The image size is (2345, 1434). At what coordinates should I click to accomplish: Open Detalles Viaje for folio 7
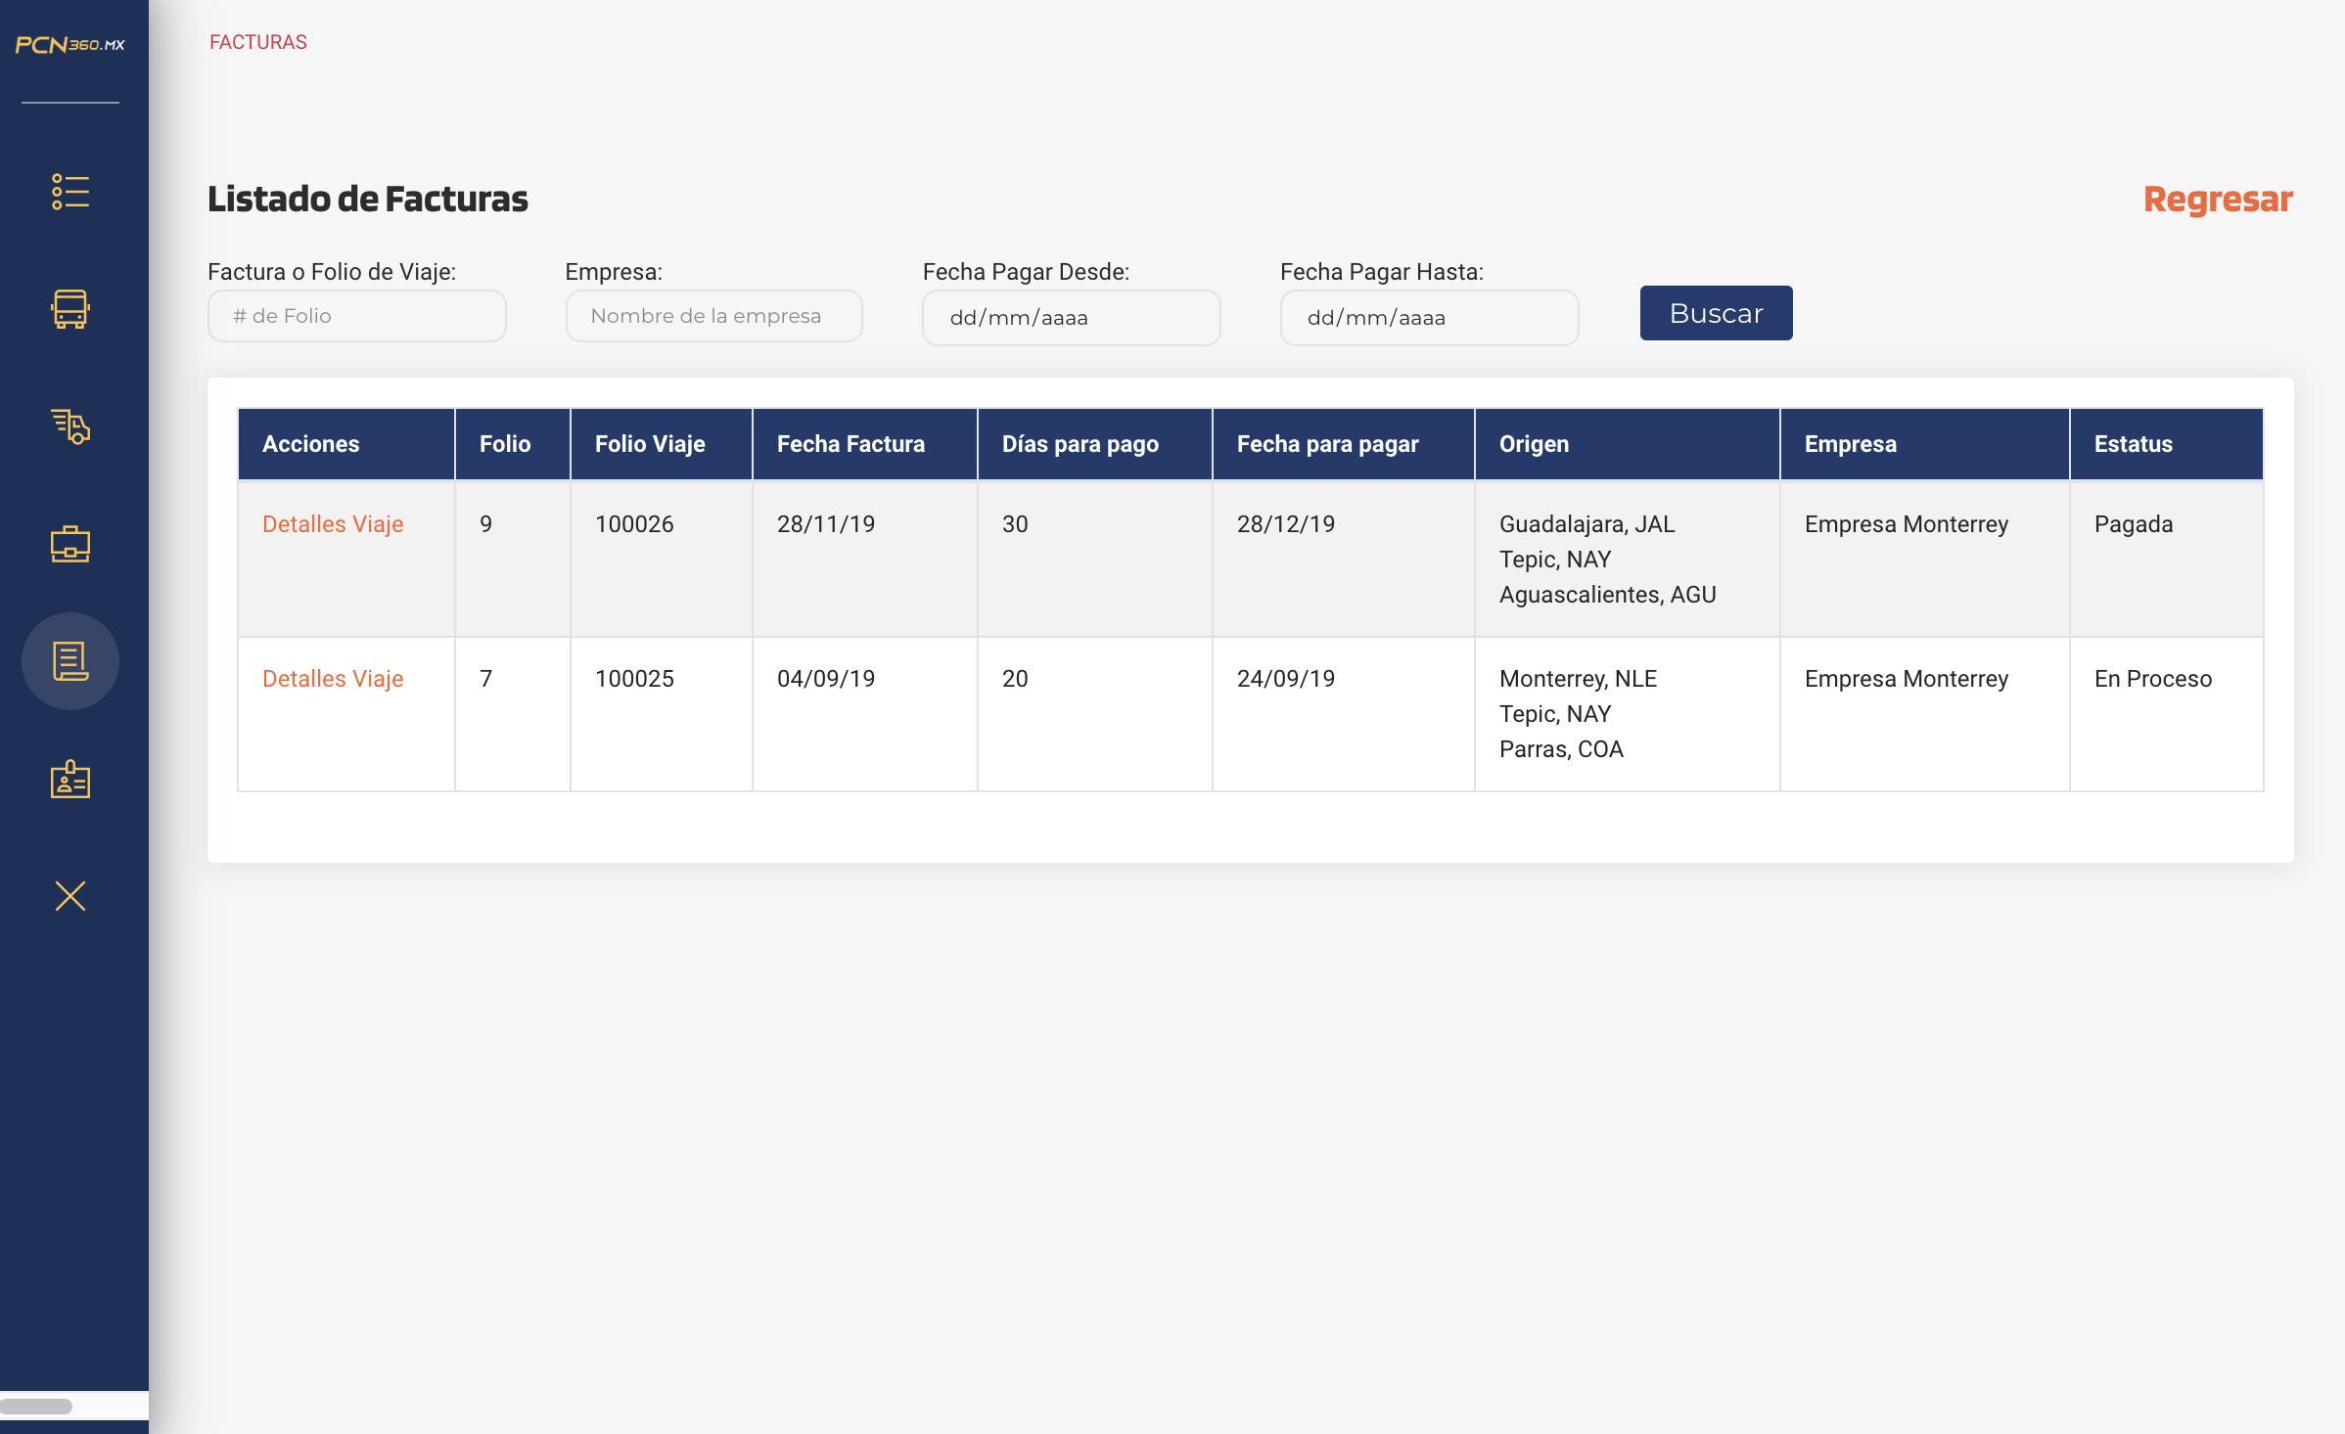point(333,679)
